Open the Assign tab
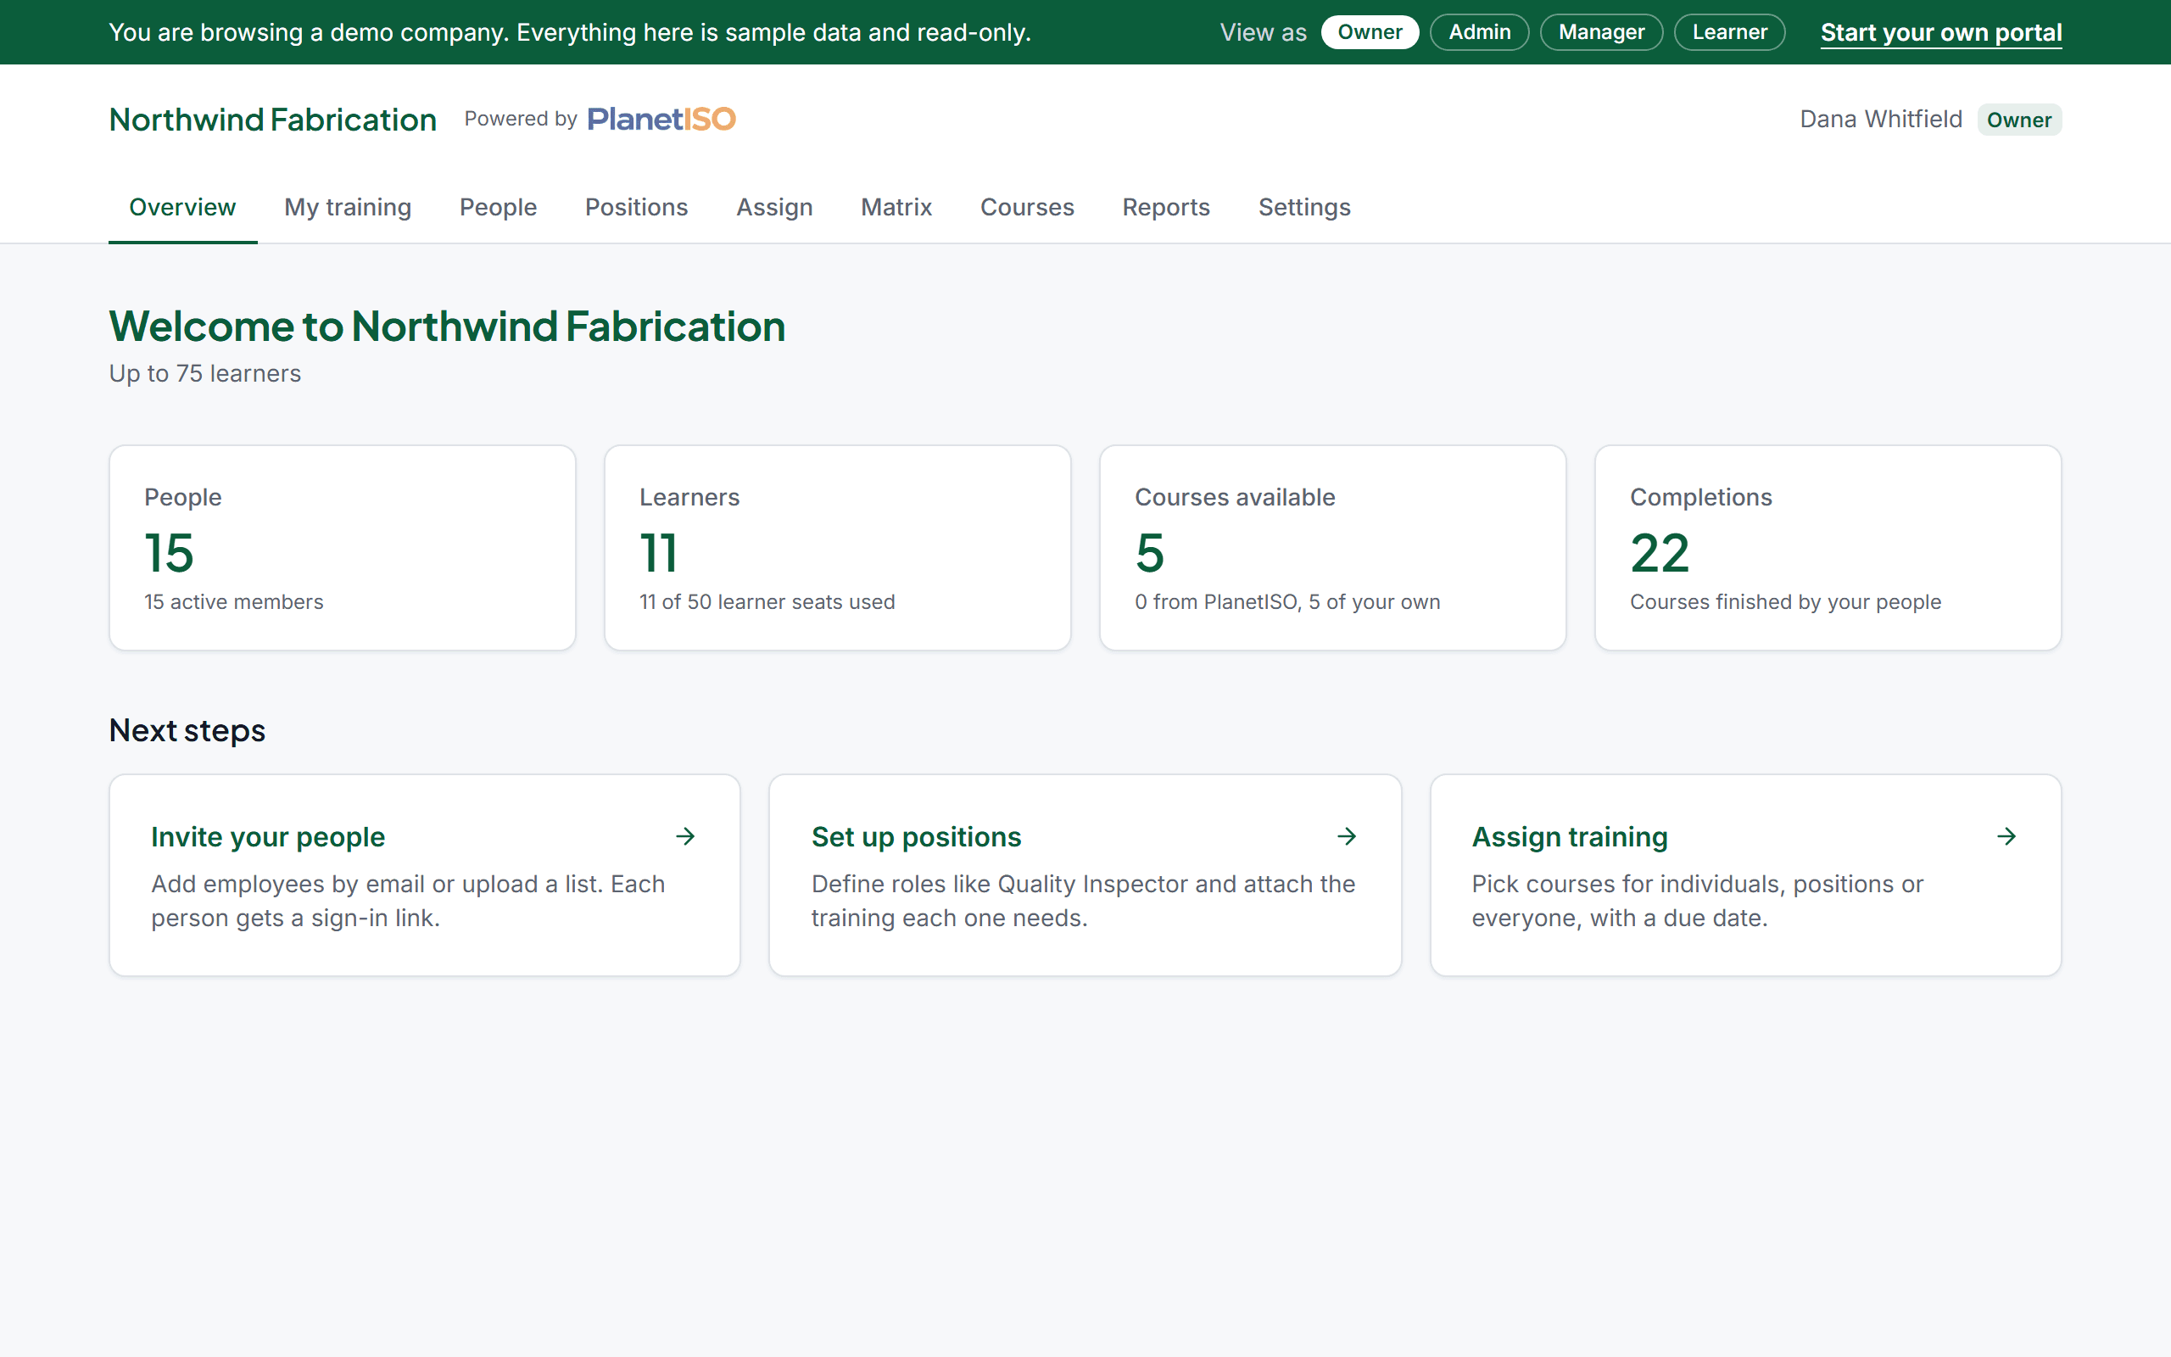2171x1357 pixels. [x=774, y=207]
